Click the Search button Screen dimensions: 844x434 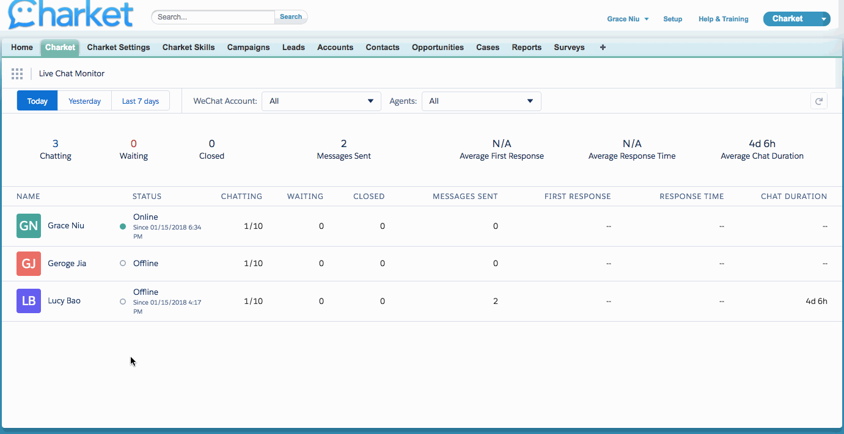point(291,17)
